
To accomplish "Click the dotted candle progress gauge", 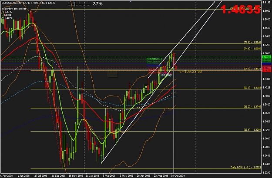I will [x=79, y=4].
